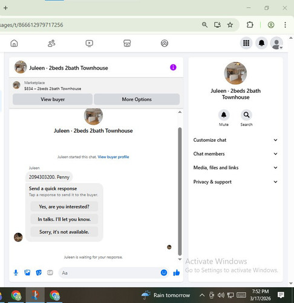Bookmark this page with star icon
294x303 pixels.
coord(230,25)
